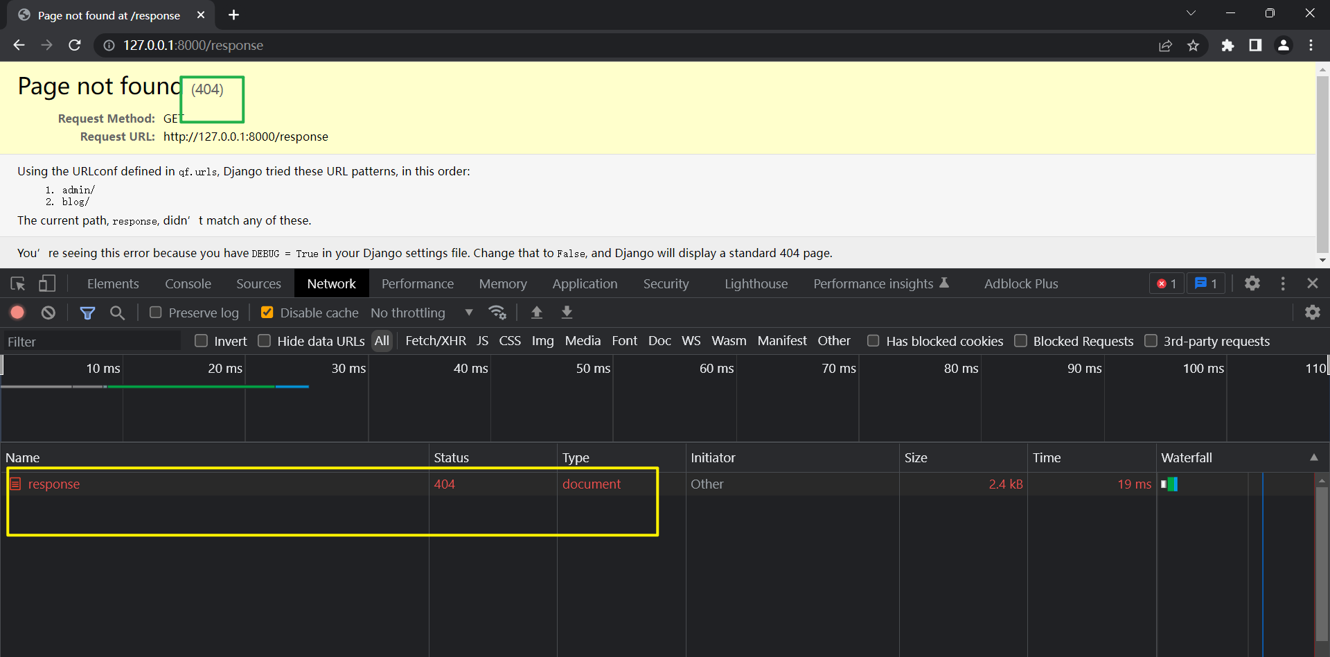Screen dimensions: 1330x657
Task: Stop recording network log
Action: click(17, 313)
